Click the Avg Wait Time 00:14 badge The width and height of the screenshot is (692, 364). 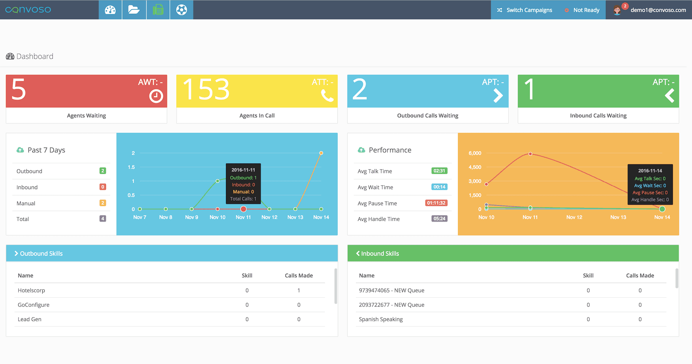[x=439, y=187]
